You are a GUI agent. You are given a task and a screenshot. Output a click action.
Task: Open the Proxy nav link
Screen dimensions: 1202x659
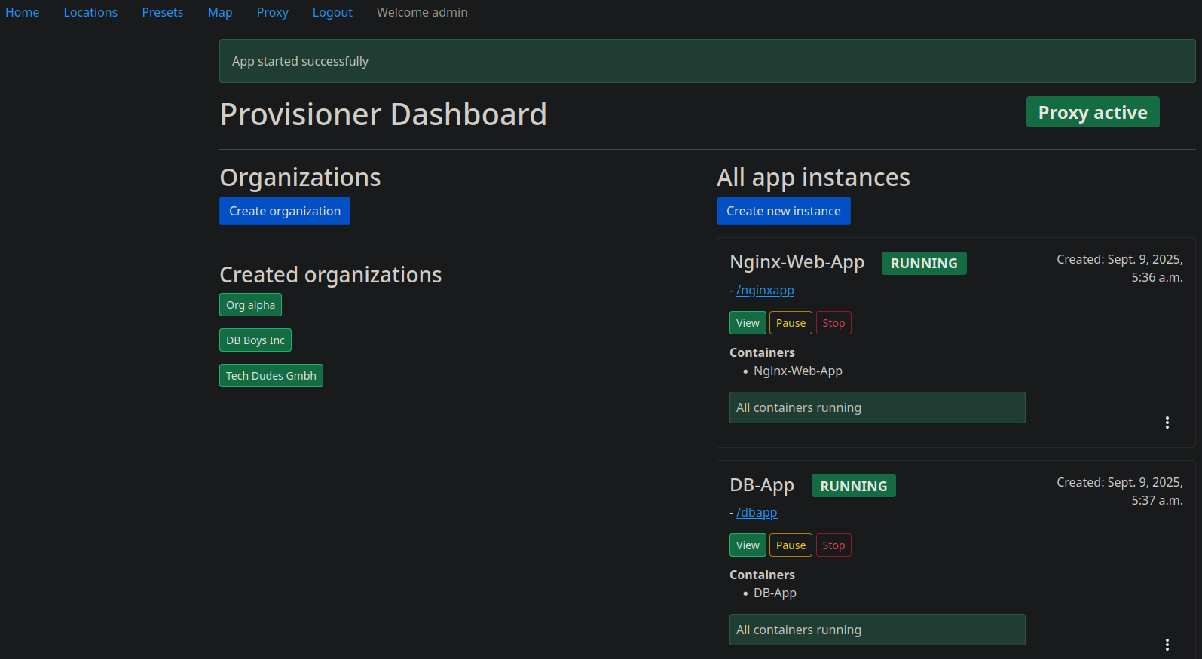pyautogui.click(x=272, y=12)
